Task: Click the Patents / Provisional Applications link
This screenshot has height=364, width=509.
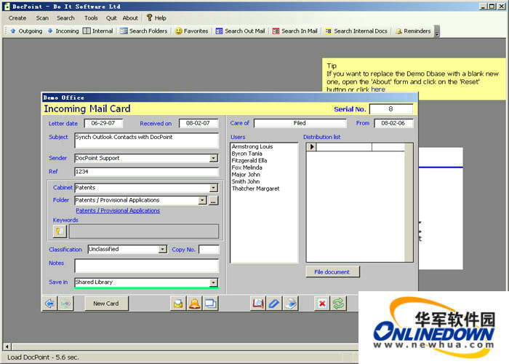Action: pos(118,210)
